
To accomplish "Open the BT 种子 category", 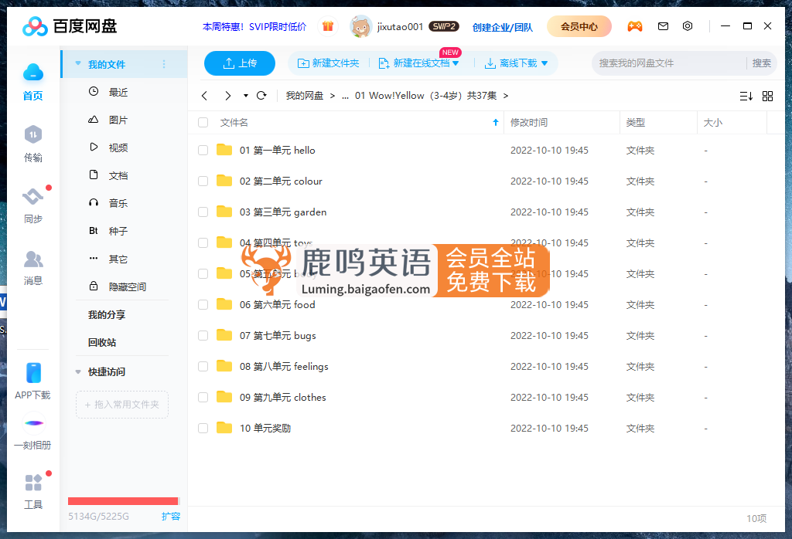I will (x=118, y=231).
